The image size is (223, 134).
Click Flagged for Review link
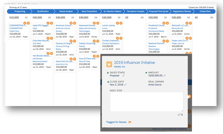(116, 122)
